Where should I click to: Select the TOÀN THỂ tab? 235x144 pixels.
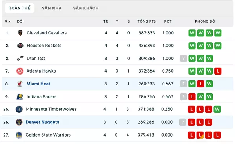(20, 8)
